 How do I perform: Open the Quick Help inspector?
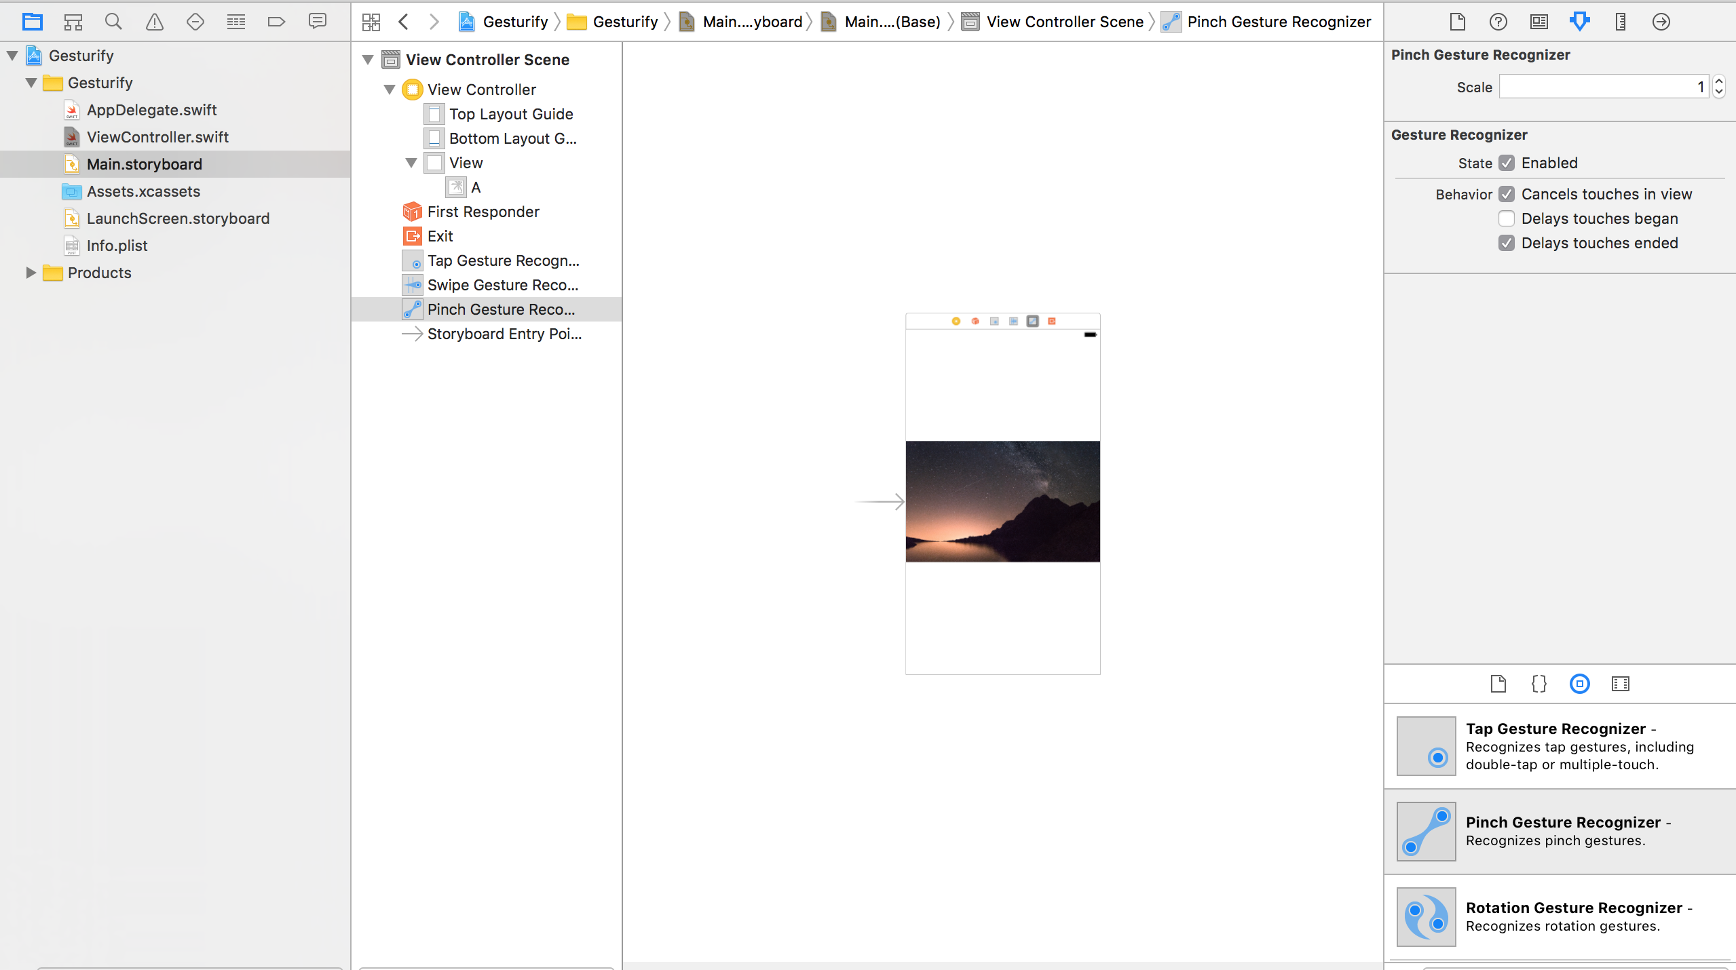(x=1498, y=21)
